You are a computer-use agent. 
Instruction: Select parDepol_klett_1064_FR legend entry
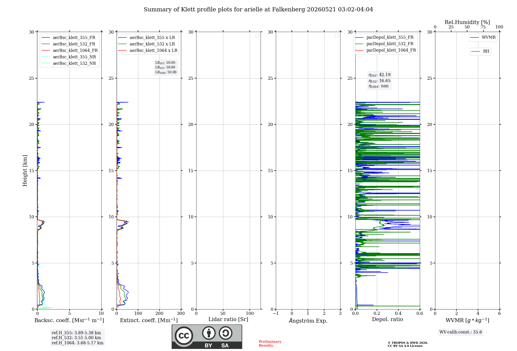385,50
